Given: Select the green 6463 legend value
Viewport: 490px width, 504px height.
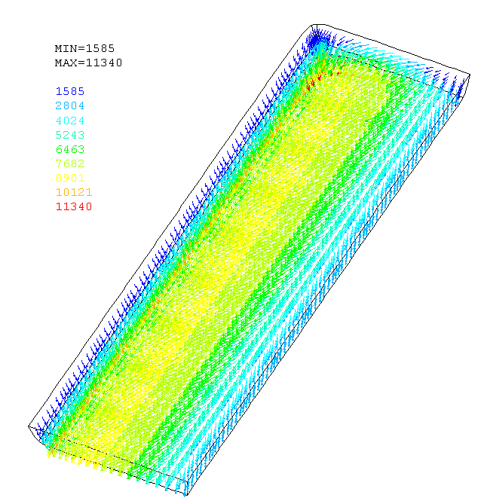Looking at the screenshot, I should click(x=69, y=149).
